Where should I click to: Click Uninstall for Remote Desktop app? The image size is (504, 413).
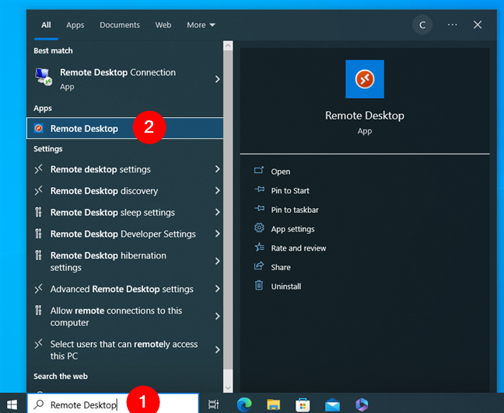(285, 286)
